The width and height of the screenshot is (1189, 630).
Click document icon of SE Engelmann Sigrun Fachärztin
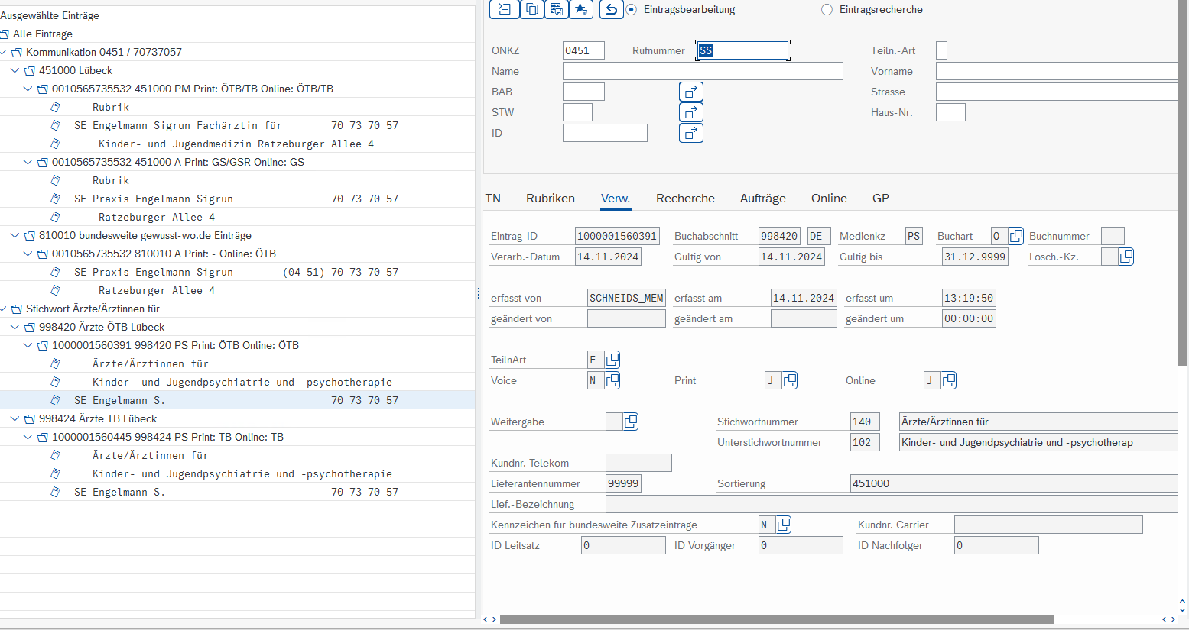click(55, 125)
